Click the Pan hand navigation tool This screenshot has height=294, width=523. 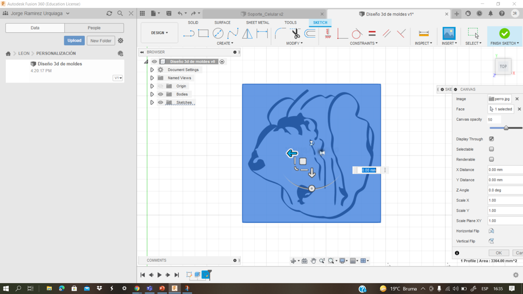pos(313,261)
